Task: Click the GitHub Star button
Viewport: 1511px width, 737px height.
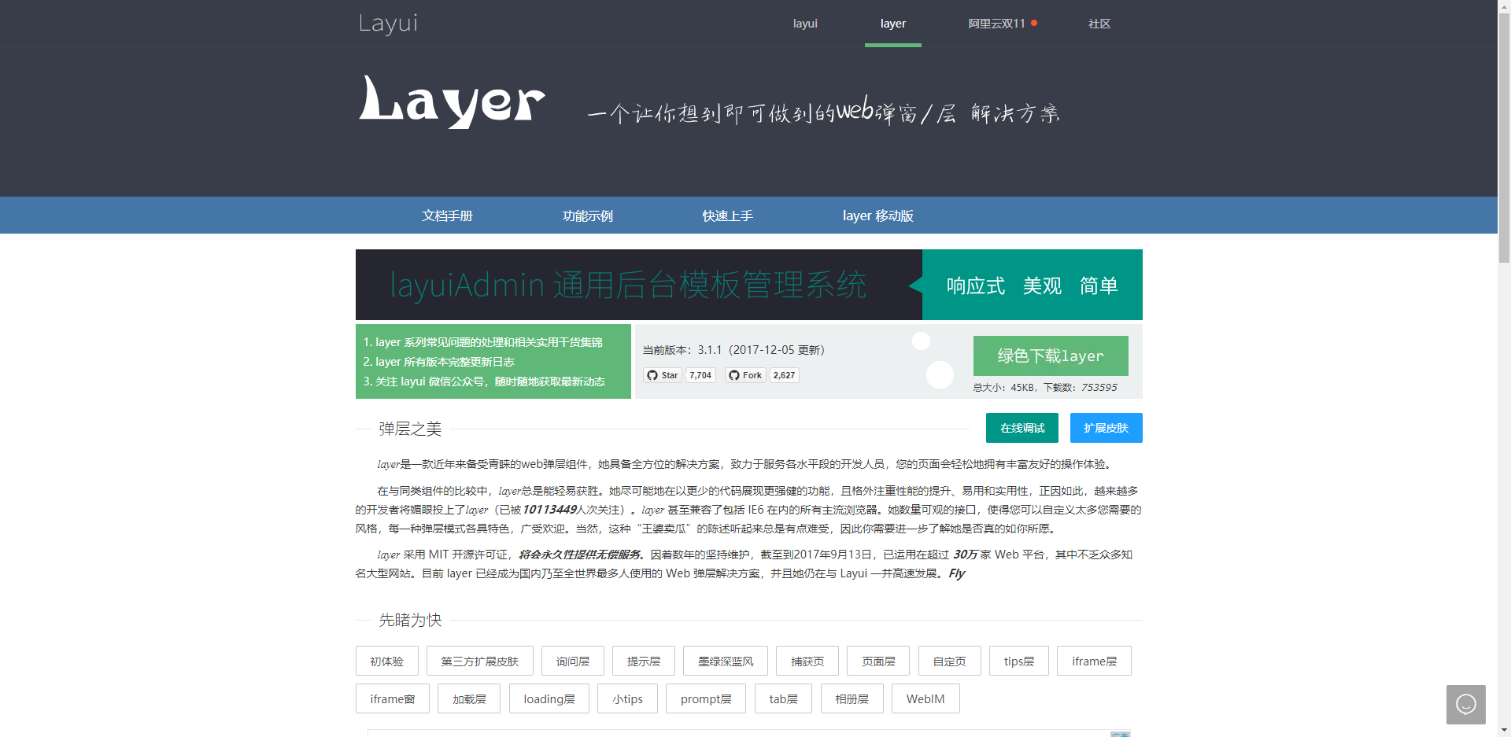Action: [x=663, y=375]
